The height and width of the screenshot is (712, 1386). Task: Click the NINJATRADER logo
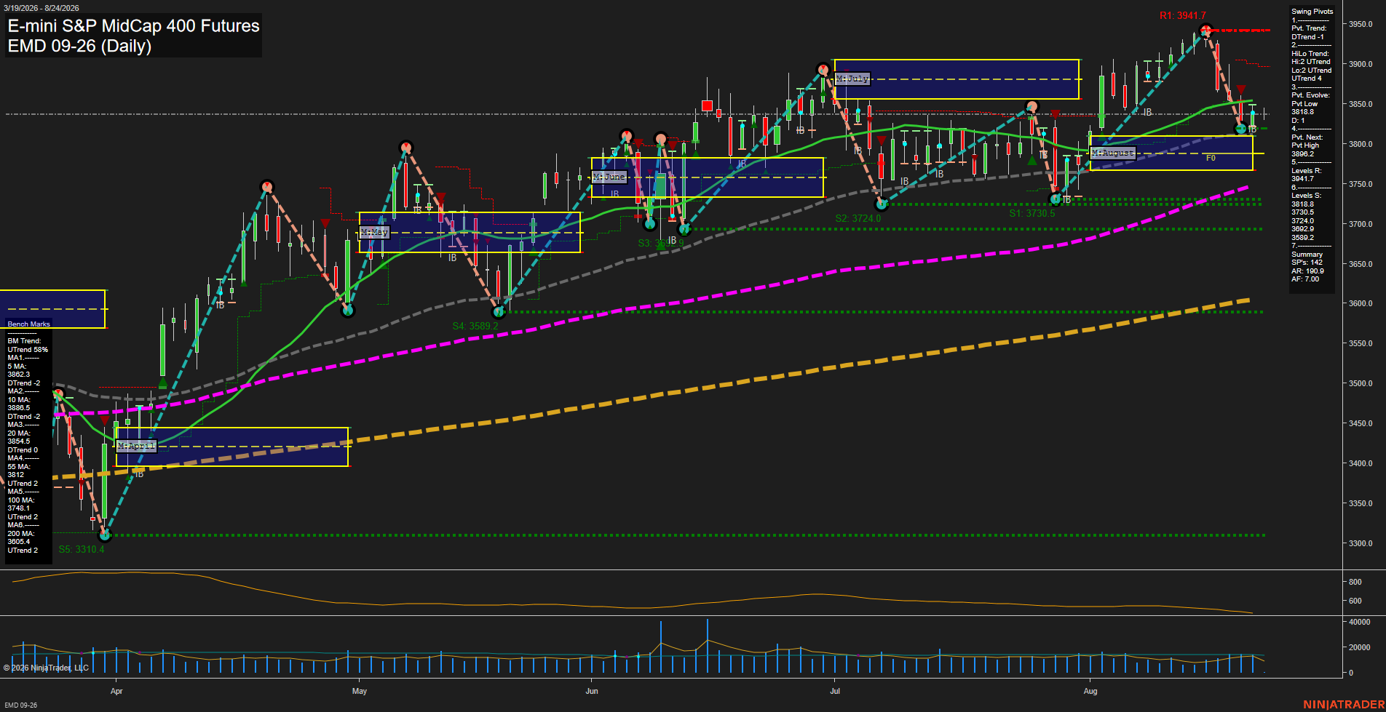[1344, 705]
